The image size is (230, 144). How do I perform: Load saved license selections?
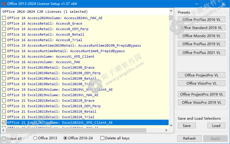[x=216, y=126]
